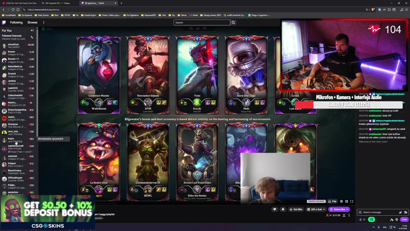This screenshot has width=410, height=231.
Task: Open chat identity badge icon
Action: point(360,212)
